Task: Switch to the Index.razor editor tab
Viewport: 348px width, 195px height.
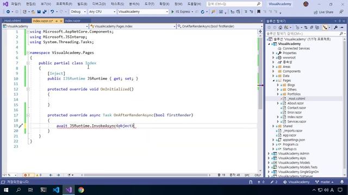Action: tap(73, 21)
